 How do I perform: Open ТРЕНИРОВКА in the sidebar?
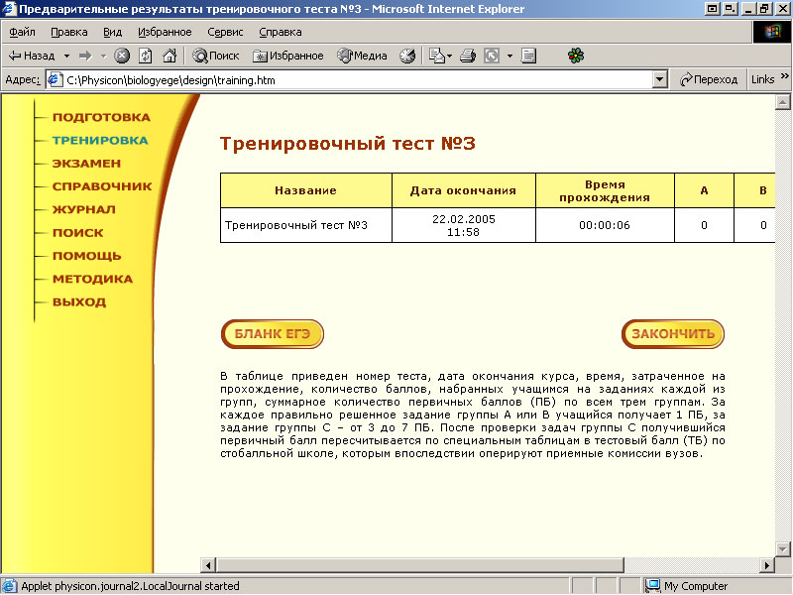pyautogui.click(x=100, y=140)
